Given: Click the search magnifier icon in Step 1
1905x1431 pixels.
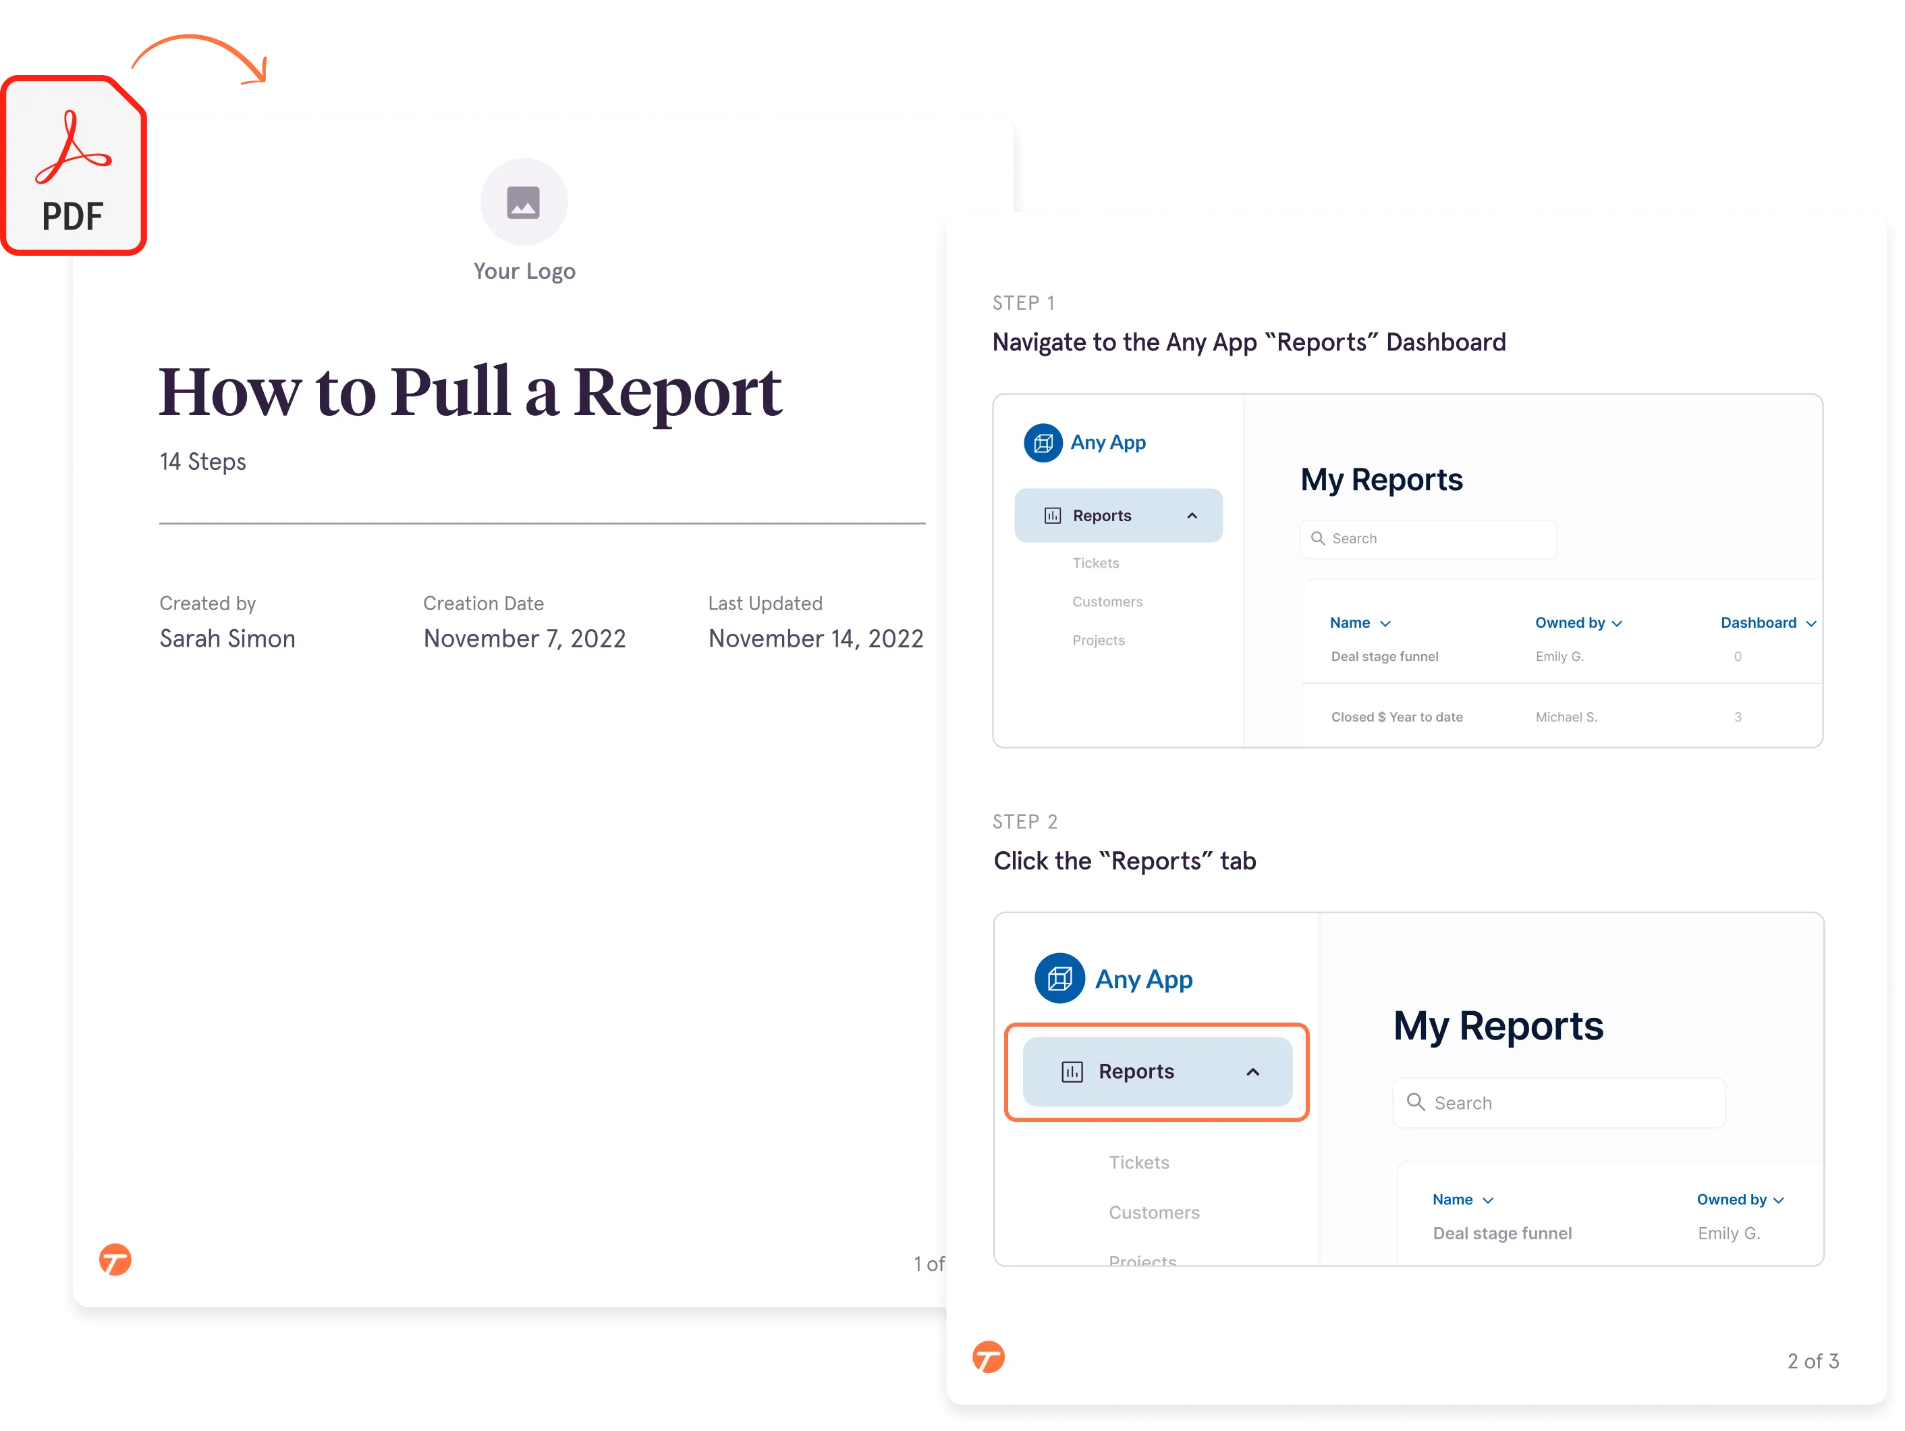Looking at the screenshot, I should pyautogui.click(x=1318, y=539).
